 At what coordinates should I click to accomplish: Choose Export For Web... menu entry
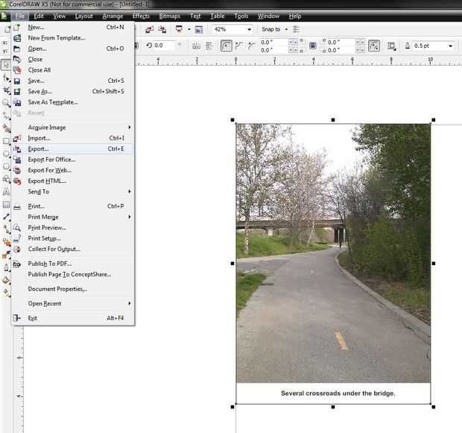tap(72, 170)
